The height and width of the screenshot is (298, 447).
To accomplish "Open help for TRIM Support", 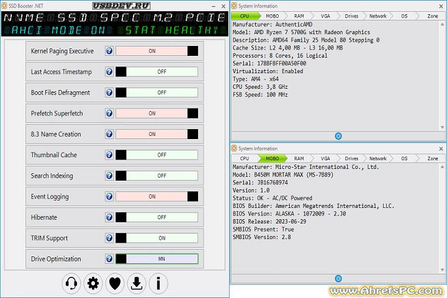I will tap(109, 238).
